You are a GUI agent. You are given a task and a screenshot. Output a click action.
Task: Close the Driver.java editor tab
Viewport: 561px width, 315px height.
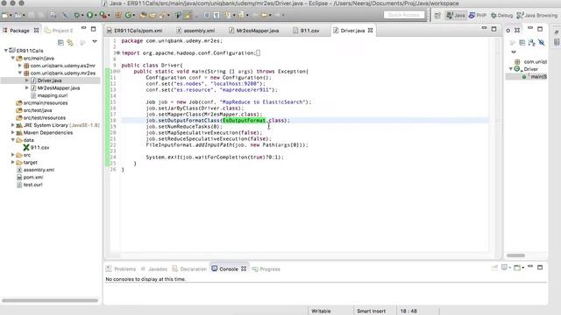[370, 31]
